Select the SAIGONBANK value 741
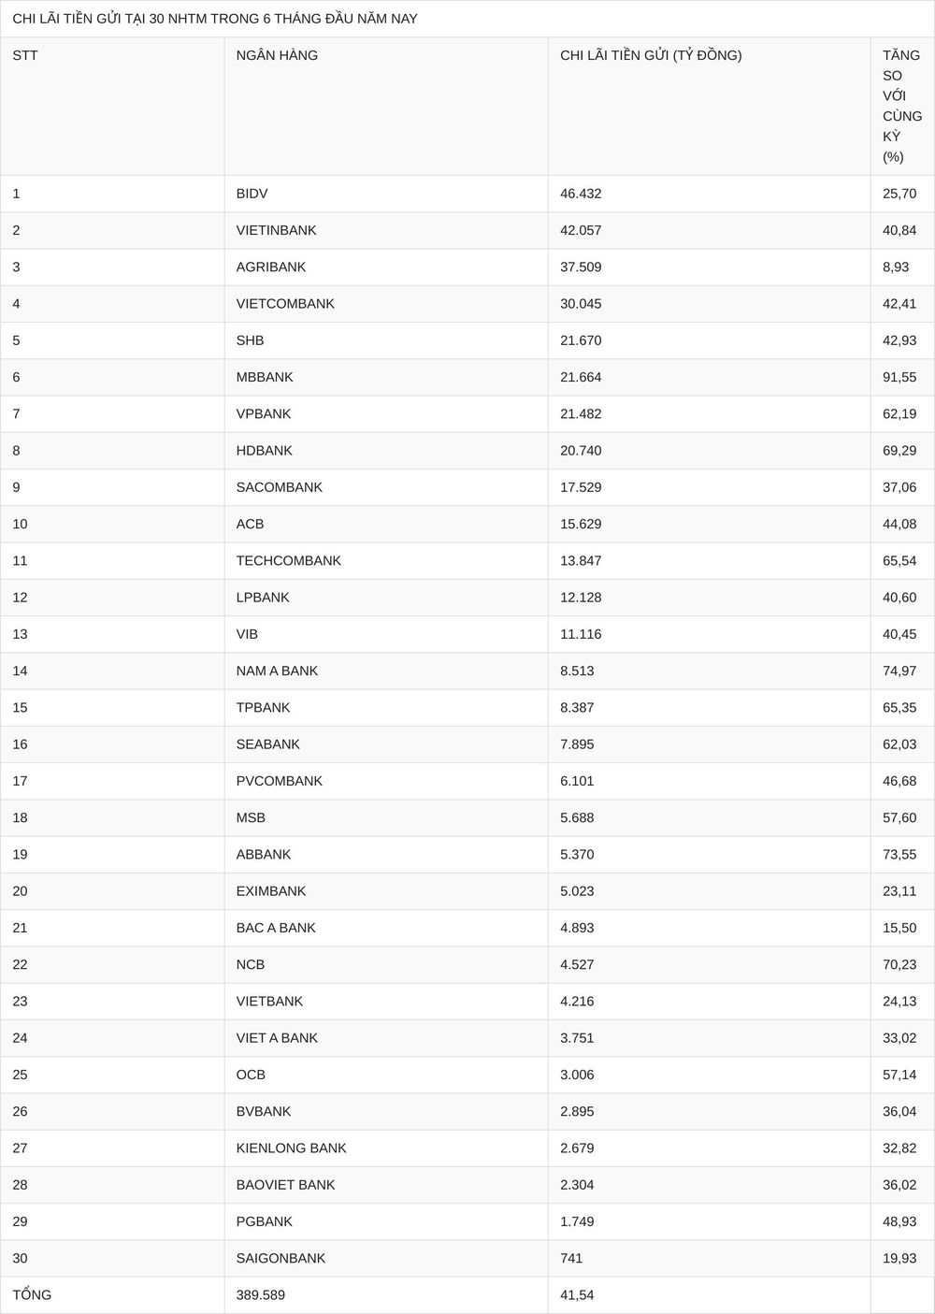Viewport: 935px width, 1314px height. (x=571, y=1258)
